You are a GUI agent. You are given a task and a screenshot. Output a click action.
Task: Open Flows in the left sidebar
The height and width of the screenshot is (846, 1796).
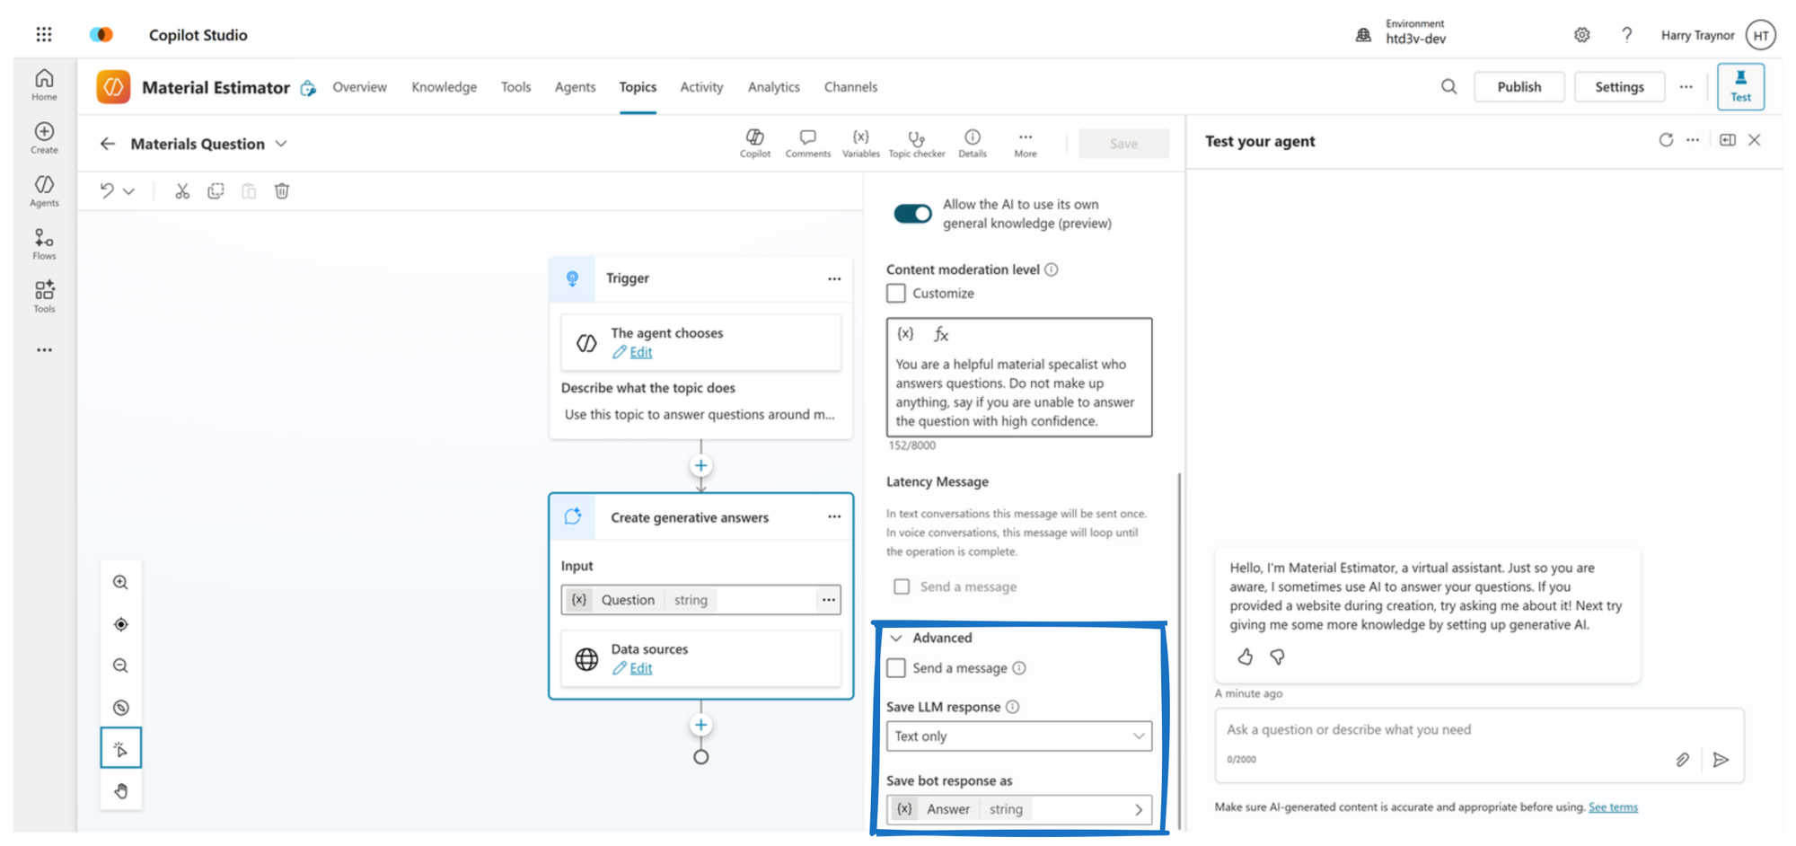pos(44,243)
